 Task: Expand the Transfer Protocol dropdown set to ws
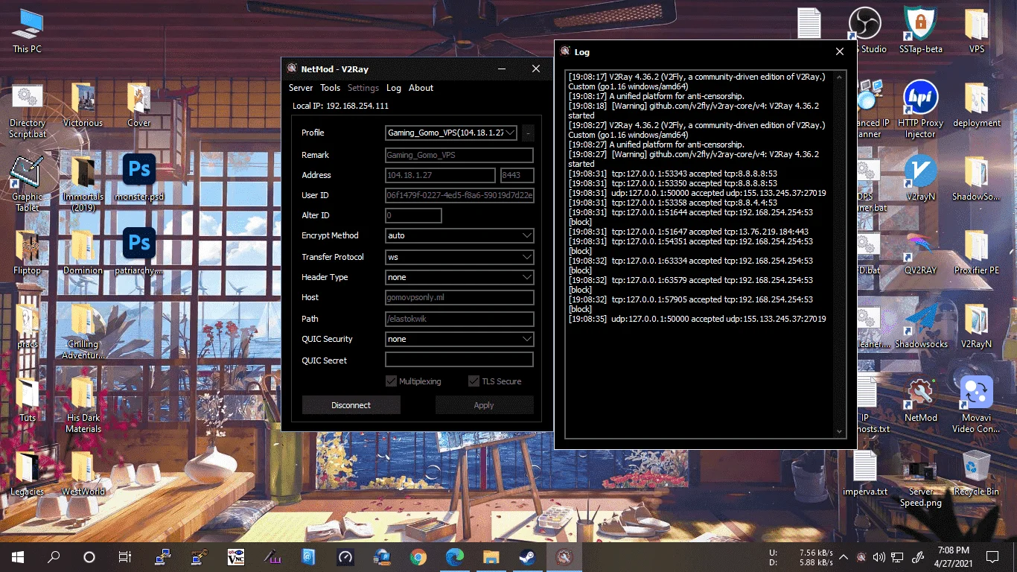[459, 257]
